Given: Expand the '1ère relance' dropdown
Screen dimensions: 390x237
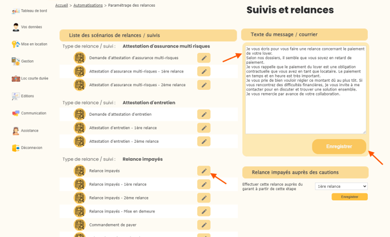Looking at the screenshot, I should point(341,187).
